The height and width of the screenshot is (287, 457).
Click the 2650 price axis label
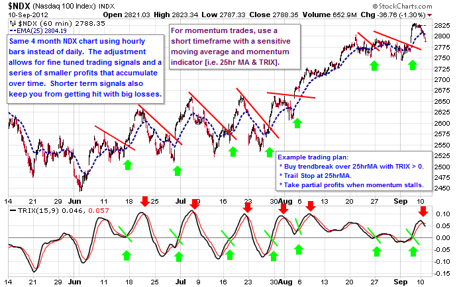click(442, 102)
